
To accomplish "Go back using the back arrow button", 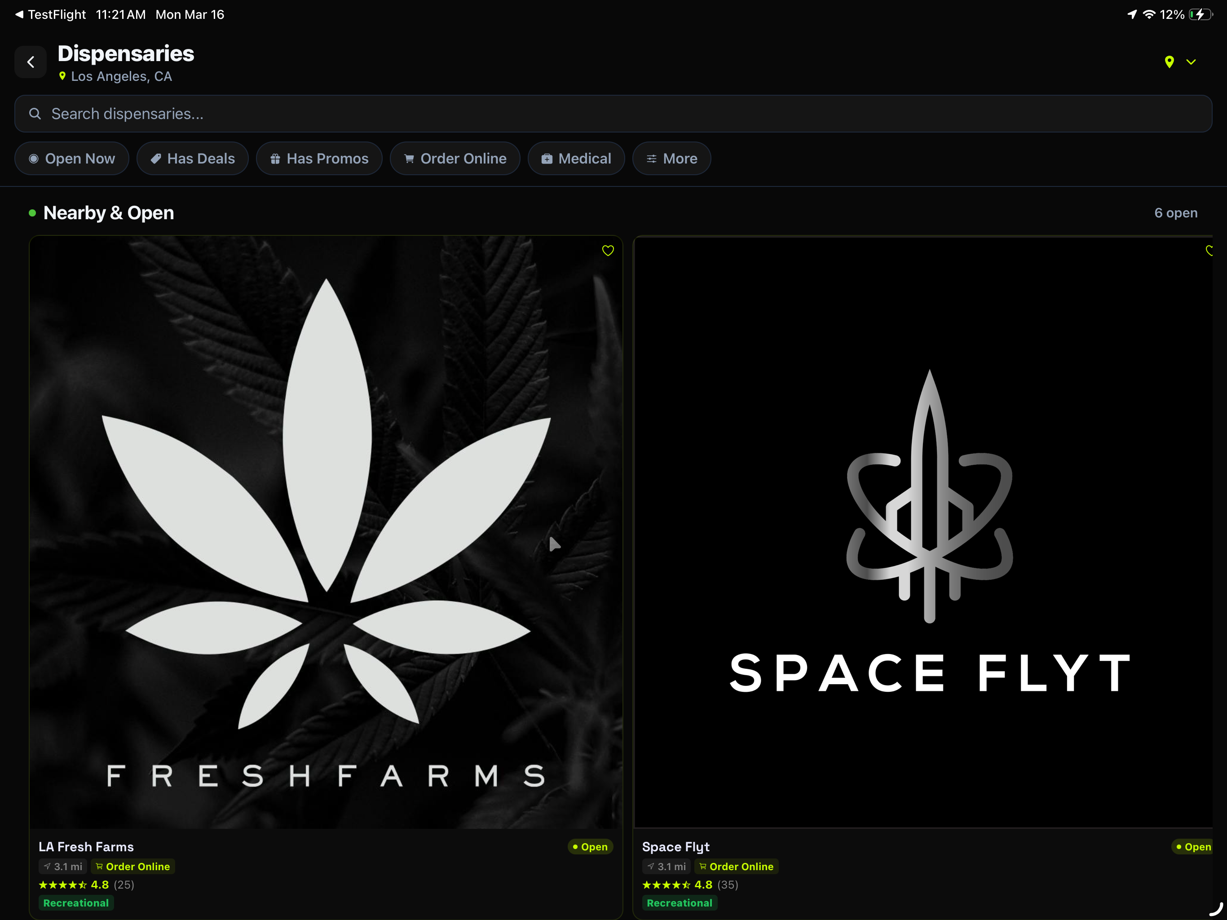I will click(31, 62).
